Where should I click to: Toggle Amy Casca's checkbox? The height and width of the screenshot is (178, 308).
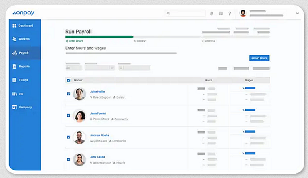tap(69, 159)
